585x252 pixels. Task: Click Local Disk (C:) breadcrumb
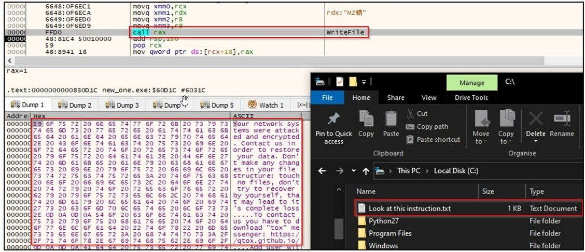[456, 171]
